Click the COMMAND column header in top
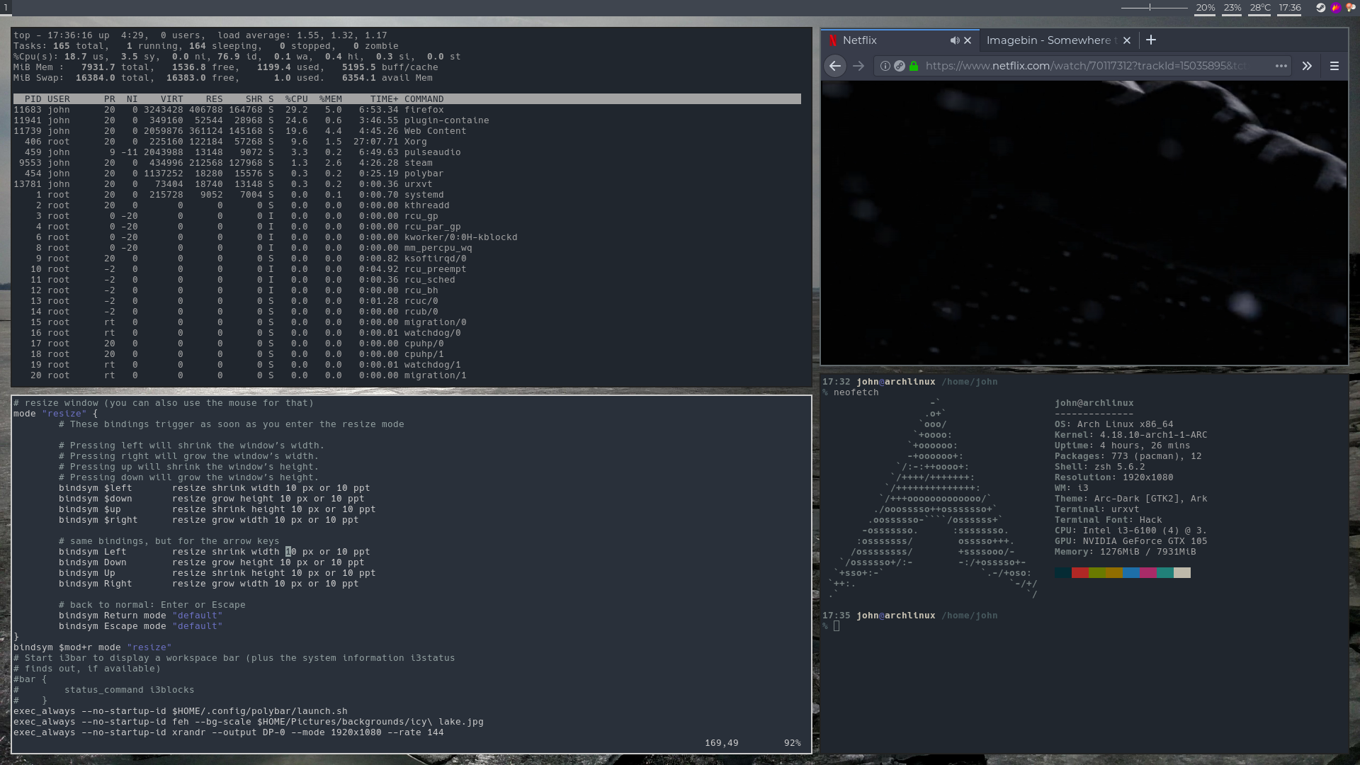The image size is (1360, 765). pyautogui.click(x=424, y=99)
